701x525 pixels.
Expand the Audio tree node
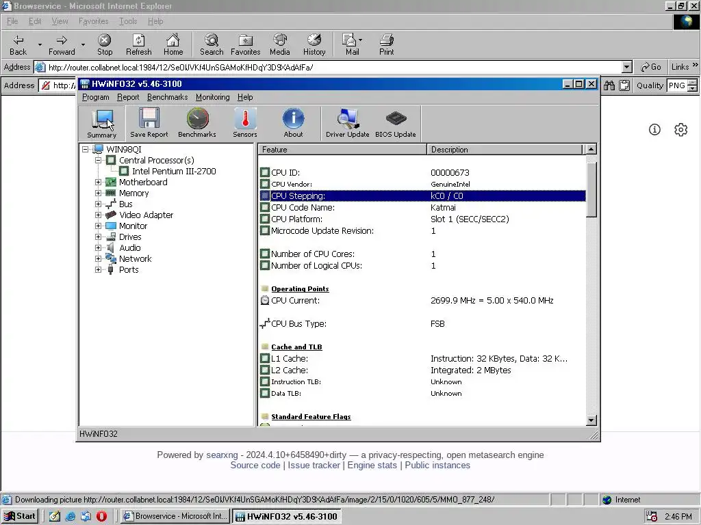coord(99,247)
